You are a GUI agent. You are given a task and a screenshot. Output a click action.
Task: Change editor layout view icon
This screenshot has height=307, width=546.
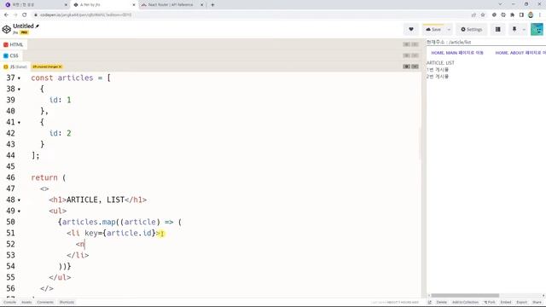click(498, 30)
